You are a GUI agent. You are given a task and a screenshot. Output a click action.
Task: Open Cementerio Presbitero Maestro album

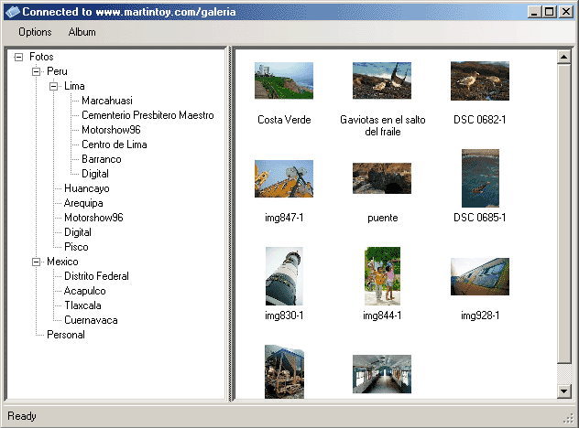coord(147,115)
